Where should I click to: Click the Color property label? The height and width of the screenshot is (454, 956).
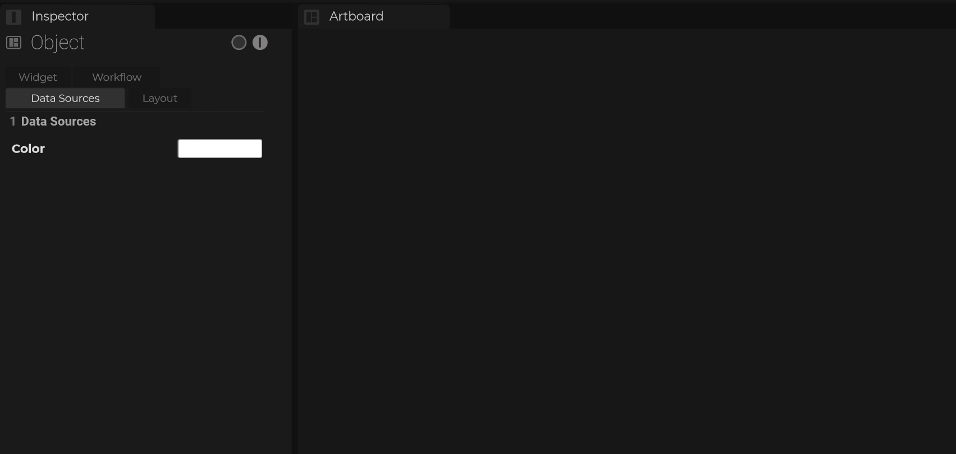(x=28, y=149)
